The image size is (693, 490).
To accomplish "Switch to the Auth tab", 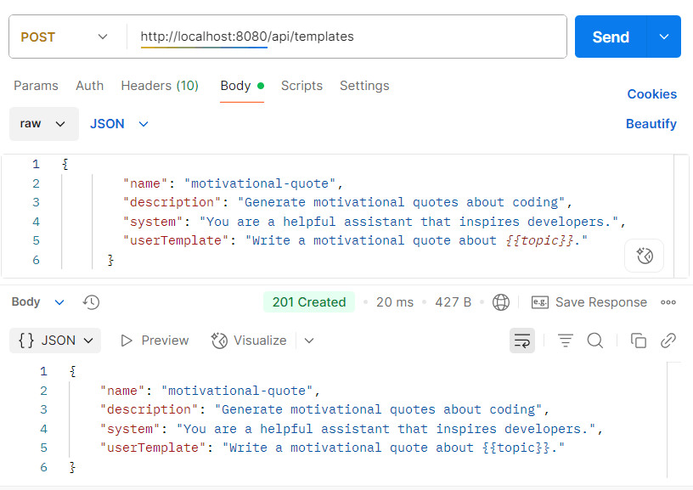I will click(90, 86).
